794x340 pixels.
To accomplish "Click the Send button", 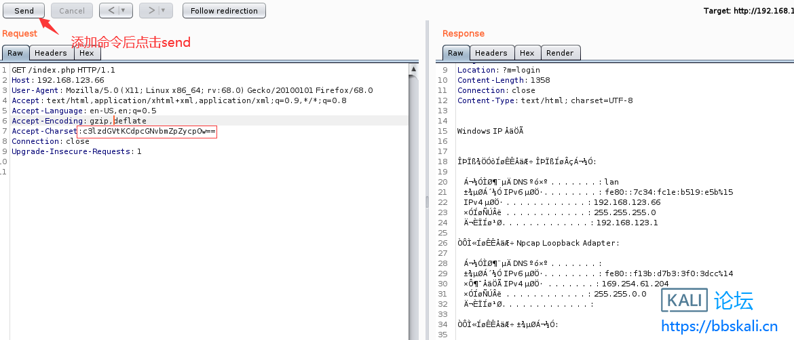I will tap(24, 11).
